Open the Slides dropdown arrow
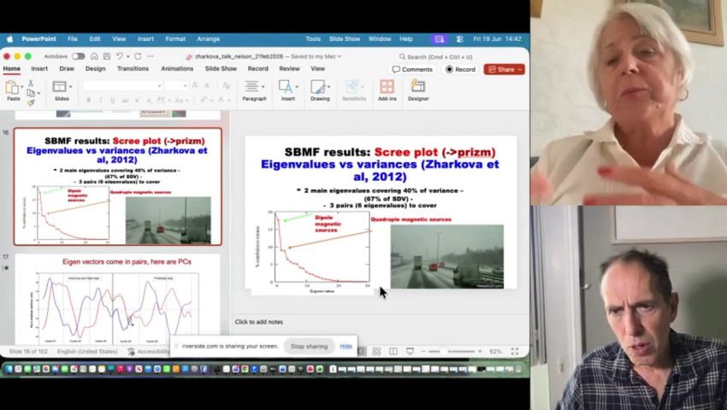The width and height of the screenshot is (727, 410). tap(70, 86)
